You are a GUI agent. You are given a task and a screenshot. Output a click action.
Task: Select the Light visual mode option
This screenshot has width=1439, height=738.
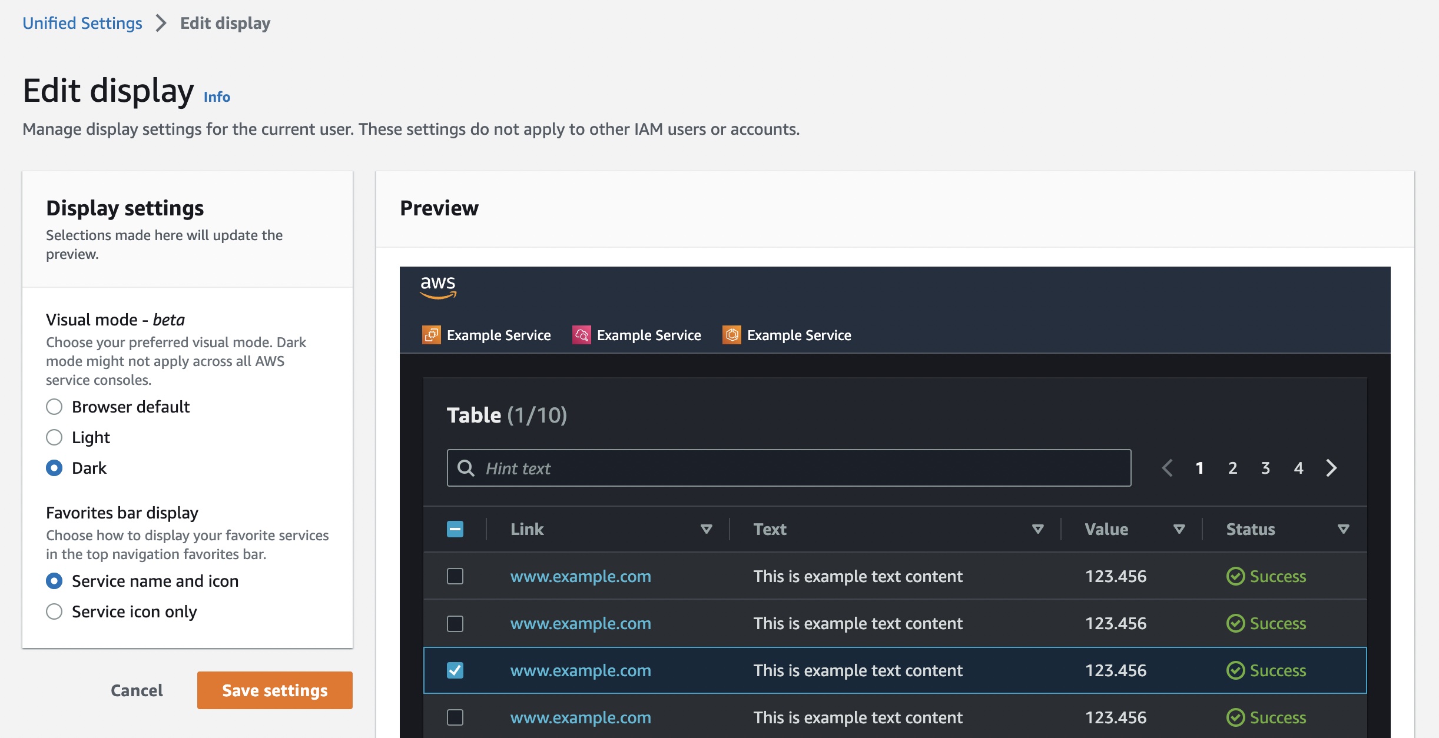54,436
